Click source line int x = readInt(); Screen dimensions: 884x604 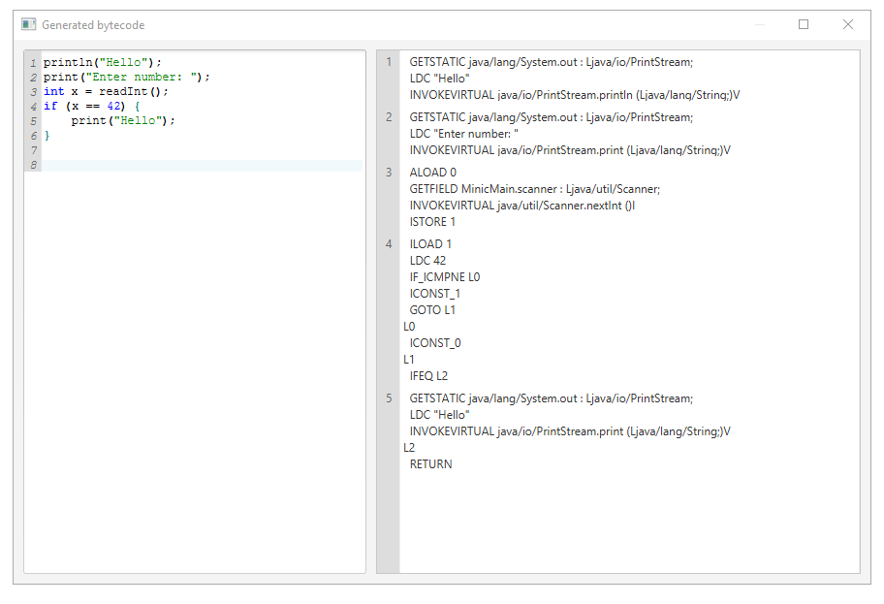[x=106, y=91]
